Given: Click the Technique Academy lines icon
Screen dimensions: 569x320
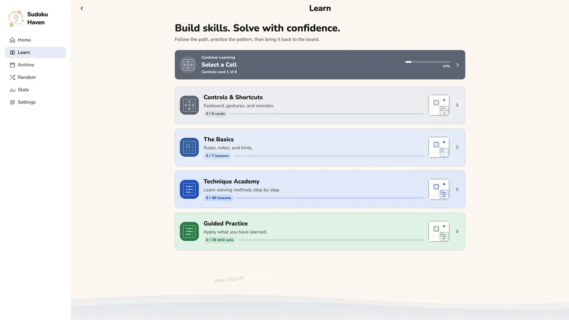Looking at the screenshot, I should point(189,189).
